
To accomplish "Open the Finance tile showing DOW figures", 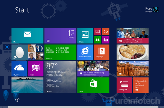I will [x=60, y=52].
